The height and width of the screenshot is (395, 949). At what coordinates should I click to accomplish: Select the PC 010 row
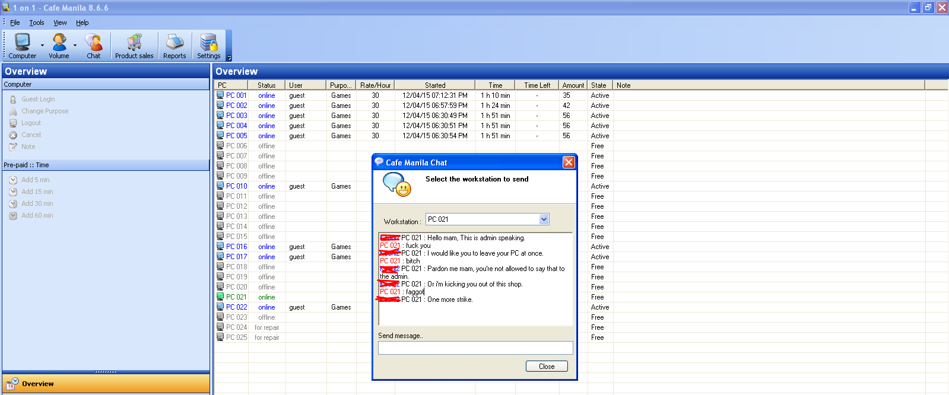tap(580, 186)
